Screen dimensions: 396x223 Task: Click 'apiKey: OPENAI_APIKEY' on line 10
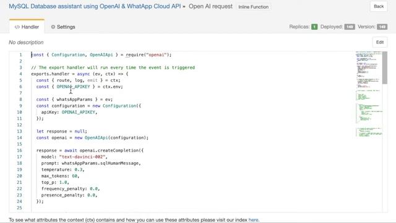tap(68, 112)
